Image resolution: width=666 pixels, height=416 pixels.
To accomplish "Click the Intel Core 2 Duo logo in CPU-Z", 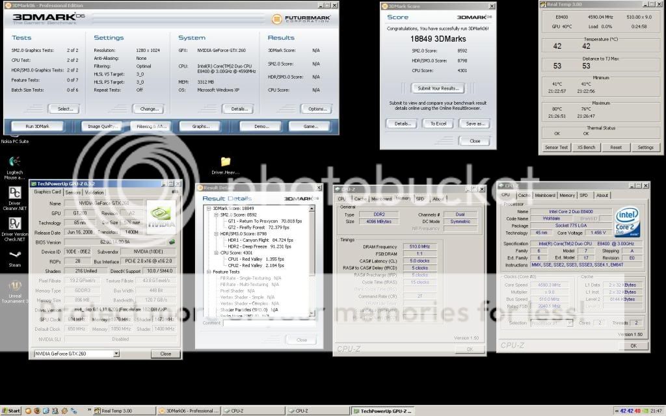I will point(628,222).
